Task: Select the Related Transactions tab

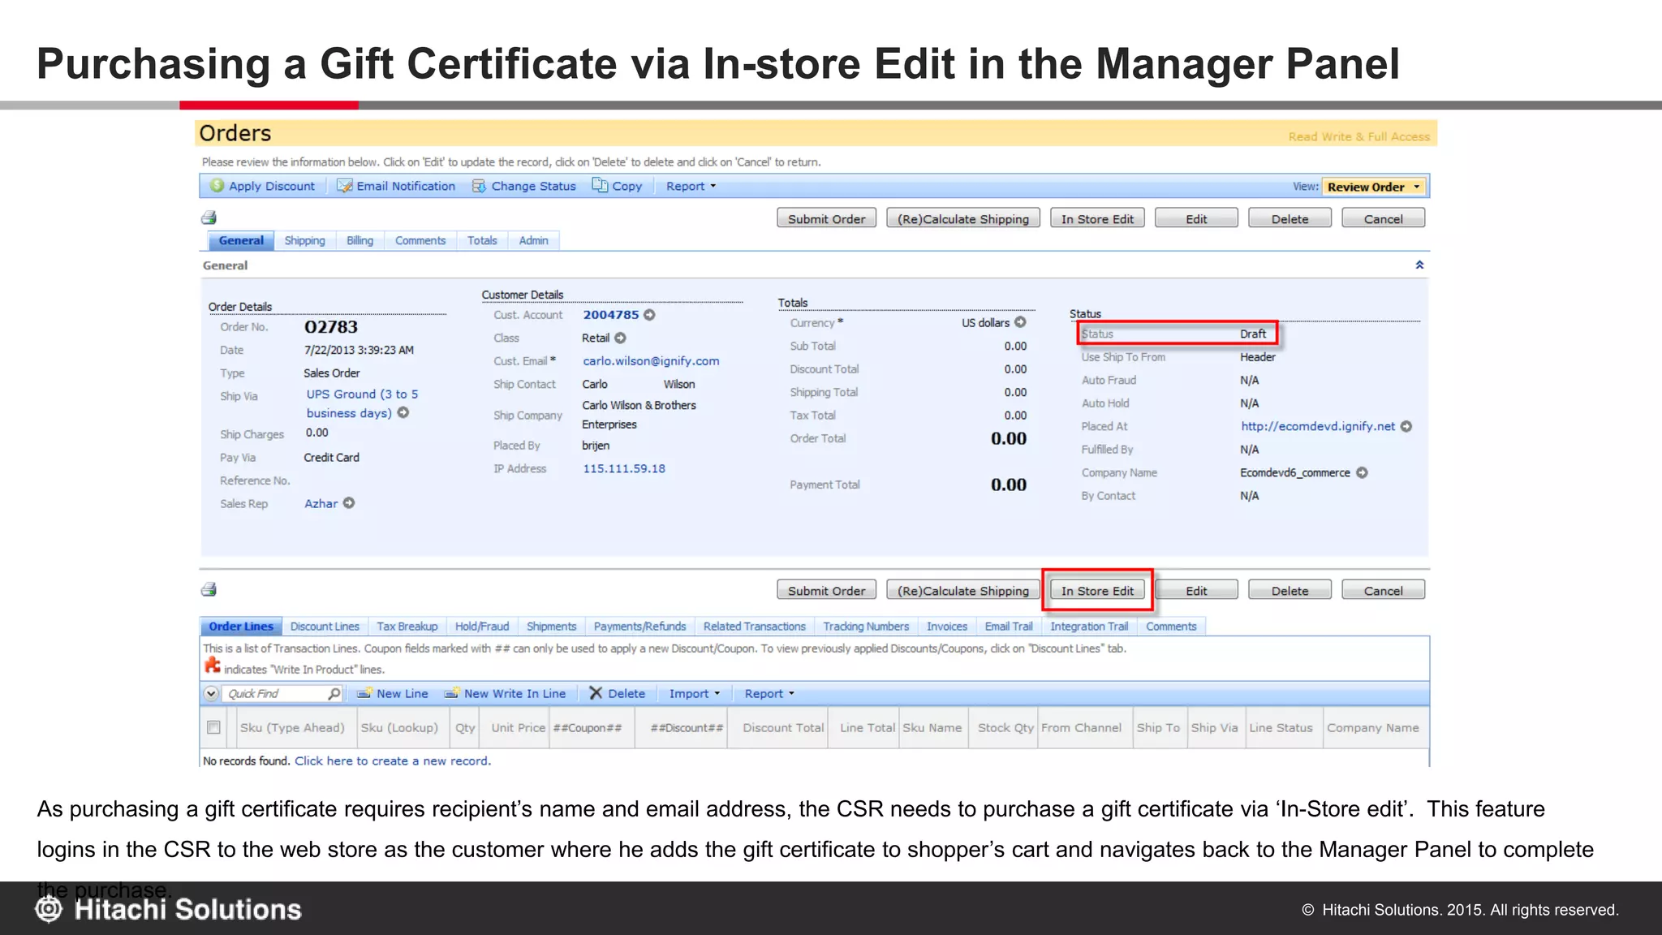Action: click(x=754, y=626)
